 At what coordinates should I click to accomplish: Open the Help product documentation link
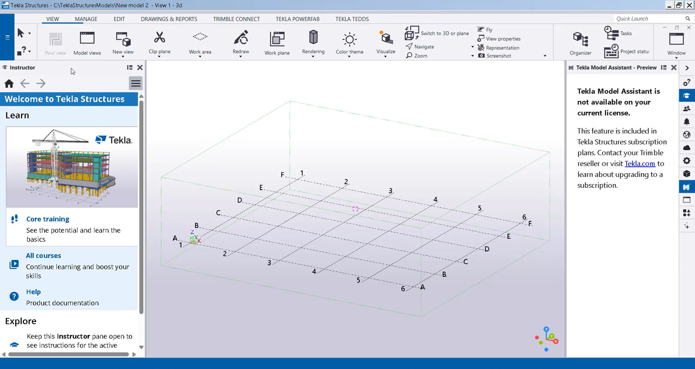(33, 292)
